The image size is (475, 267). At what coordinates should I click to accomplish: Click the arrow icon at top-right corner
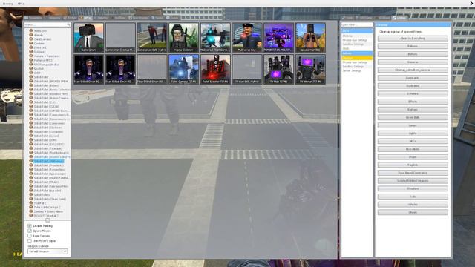(471, 3)
